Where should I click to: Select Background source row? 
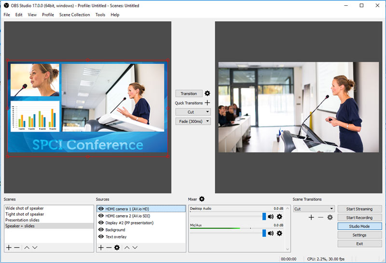[x=141, y=230]
